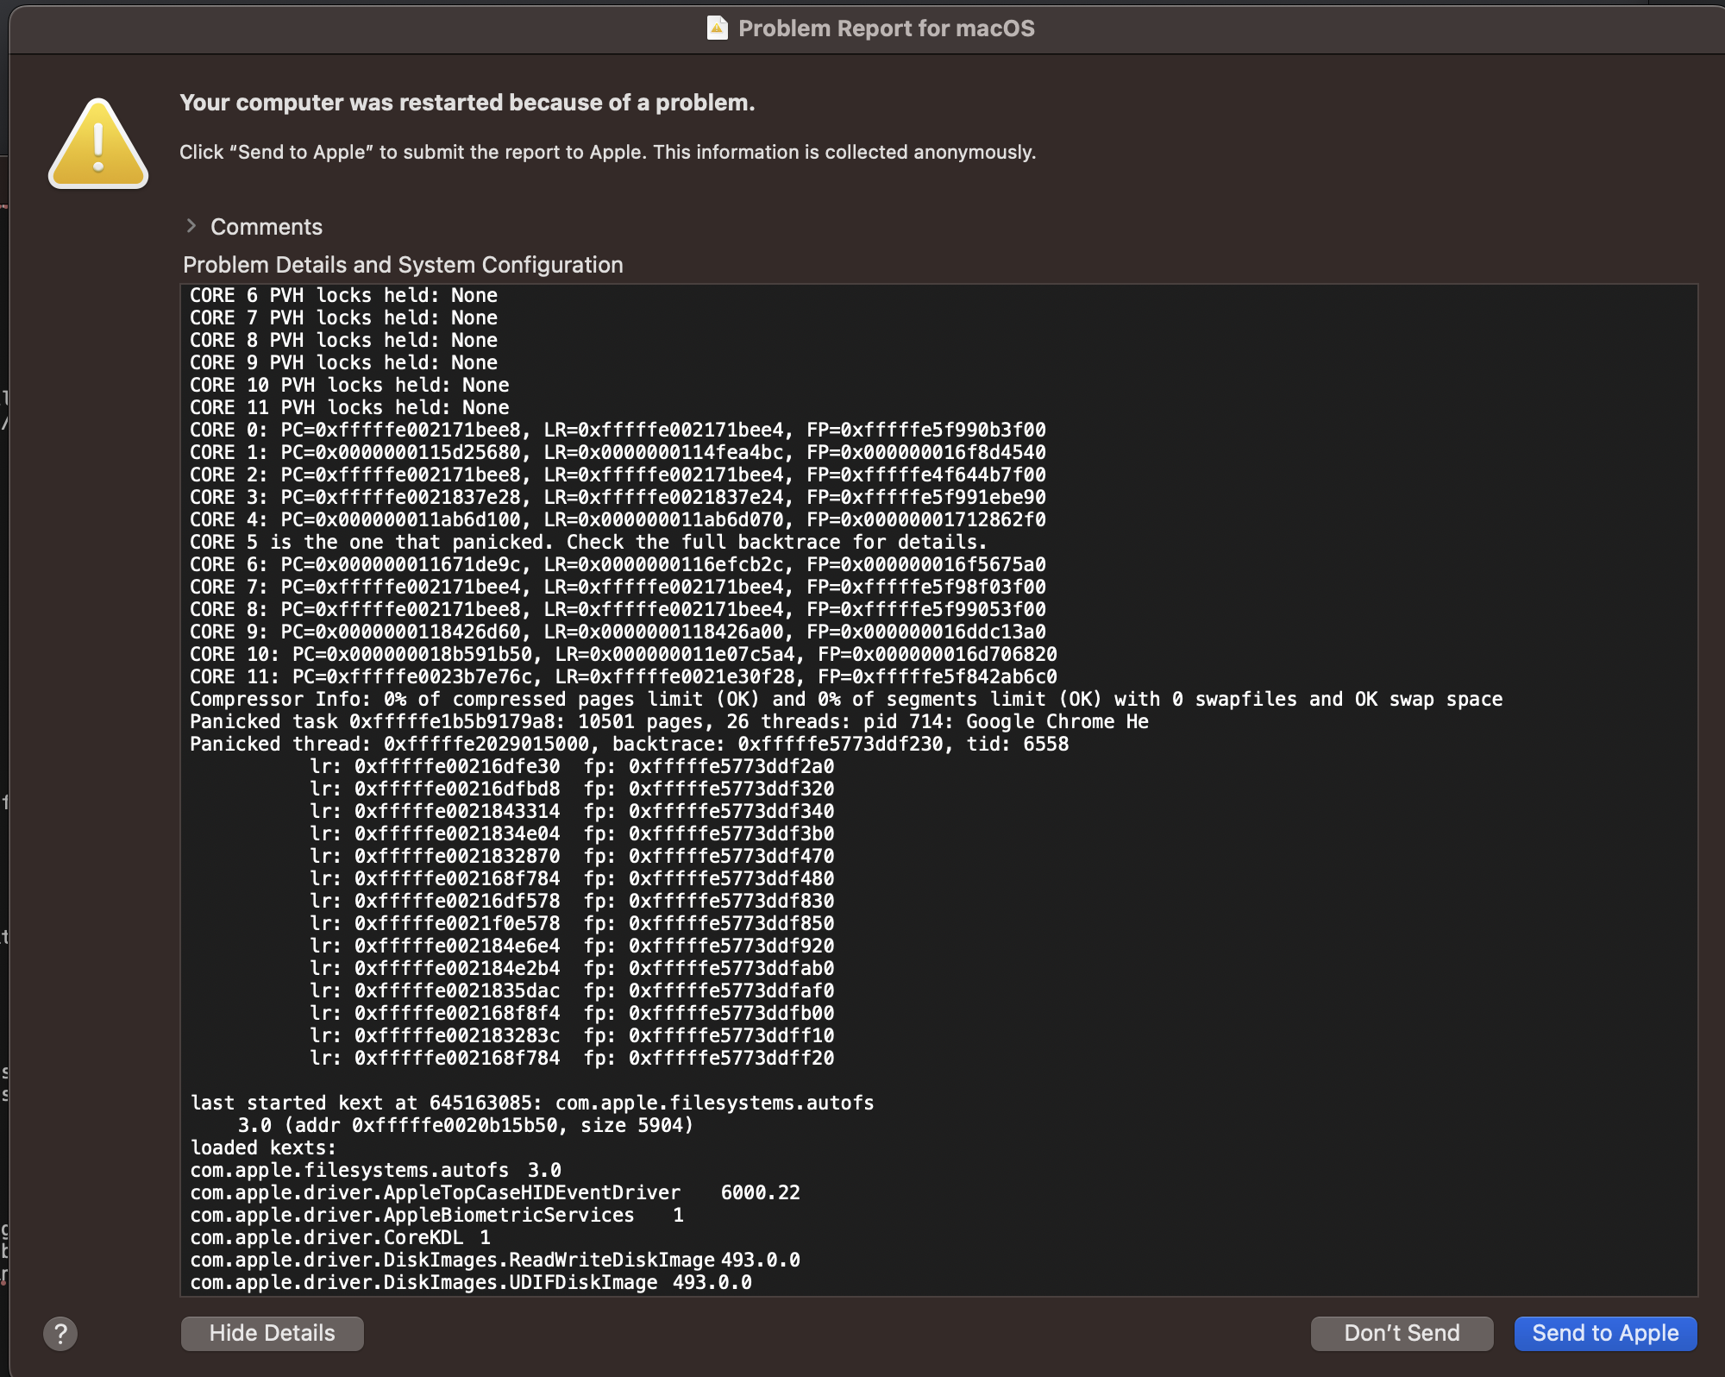Click the Comments label

coord(266,227)
